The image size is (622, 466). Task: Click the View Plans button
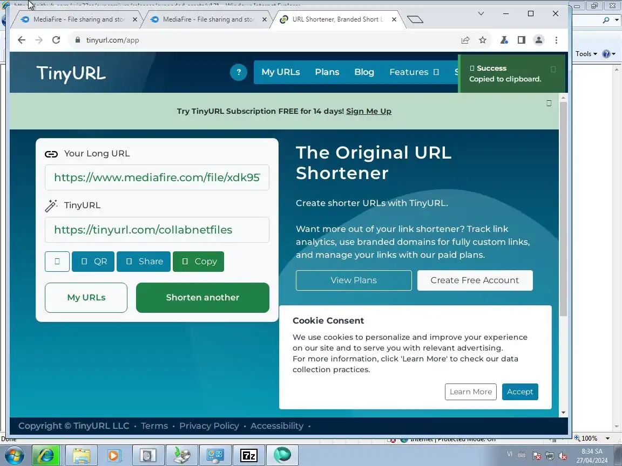(354, 280)
